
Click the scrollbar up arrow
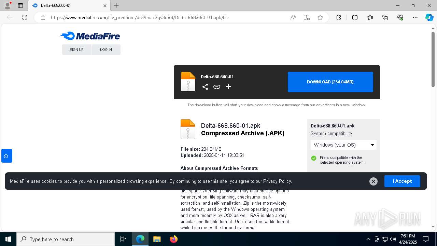point(433,28)
